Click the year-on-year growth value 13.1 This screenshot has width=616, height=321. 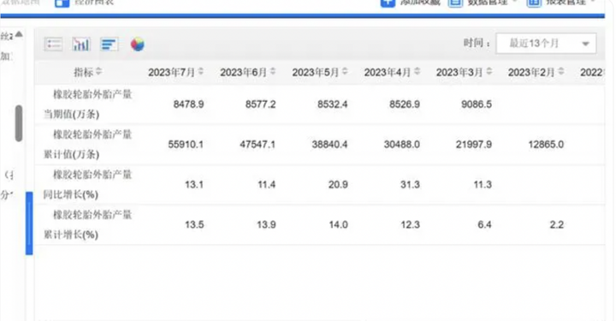(194, 185)
